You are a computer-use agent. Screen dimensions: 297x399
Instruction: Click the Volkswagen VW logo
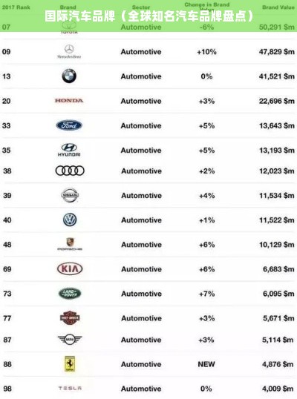[x=70, y=220]
